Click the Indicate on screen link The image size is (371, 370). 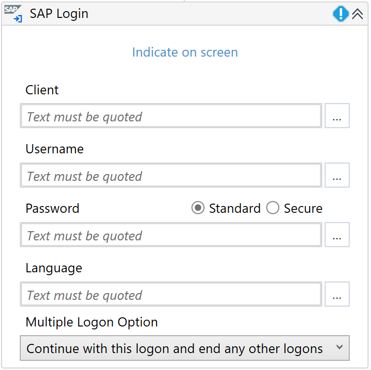coord(185,52)
